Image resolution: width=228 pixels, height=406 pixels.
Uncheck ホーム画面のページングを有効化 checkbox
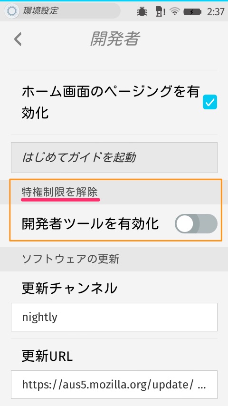(x=209, y=102)
